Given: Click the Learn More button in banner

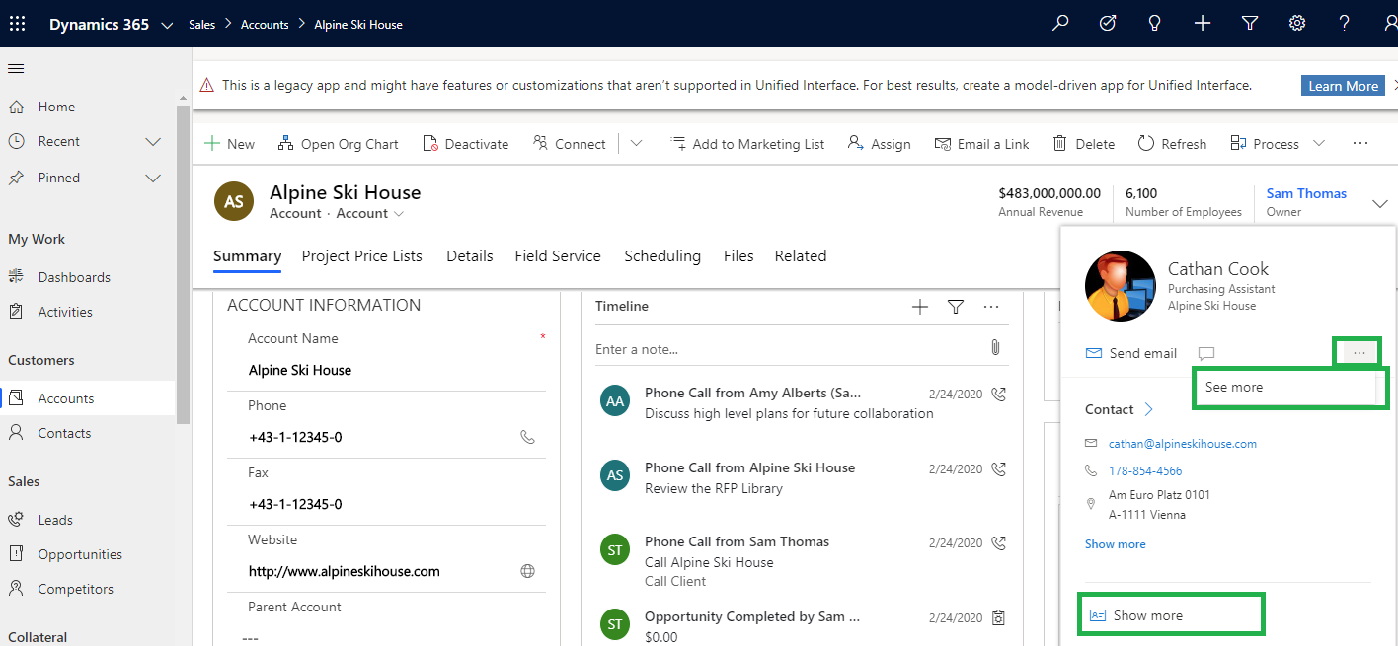Looking at the screenshot, I should point(1343,86).
